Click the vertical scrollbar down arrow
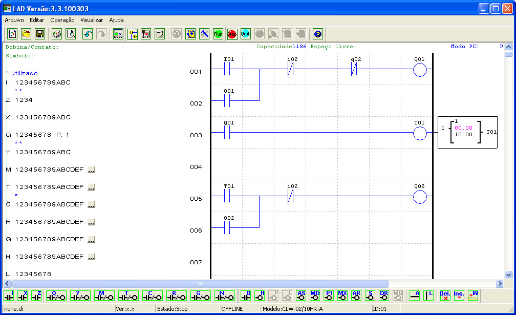This screenshot has height=315, width=516. (x=508, y=275)
